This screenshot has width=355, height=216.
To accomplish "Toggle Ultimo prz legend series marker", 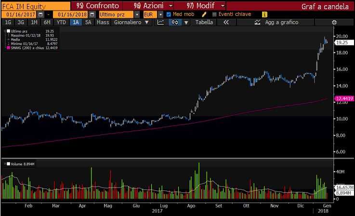I will coord(8,31).
